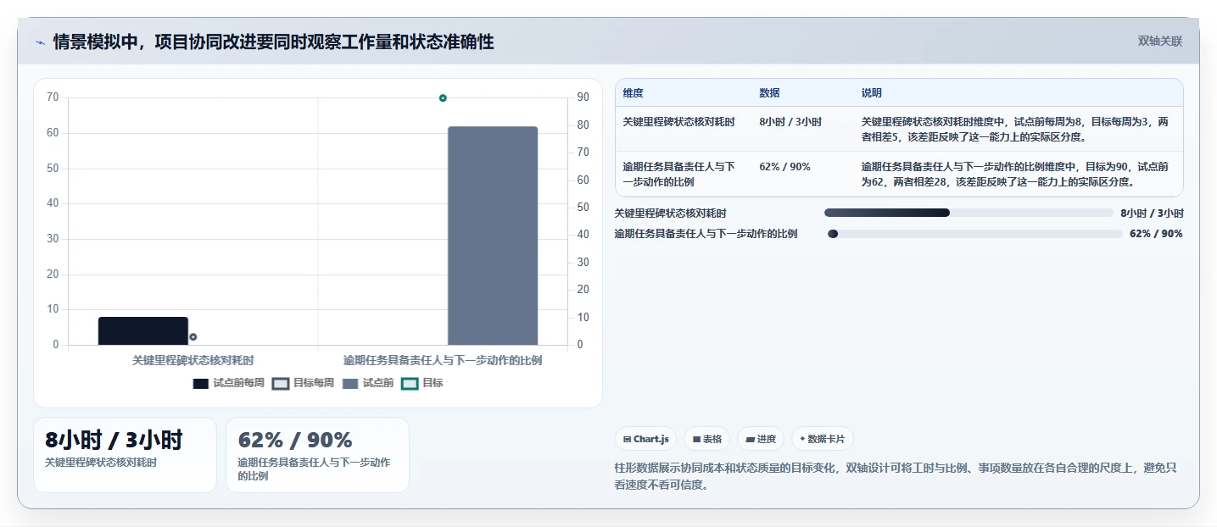The height and width of the screenshot is (527, 1217).
Task: Click the paragraph starting 柱形数据展示协同成本
Action: coord(896,476)
